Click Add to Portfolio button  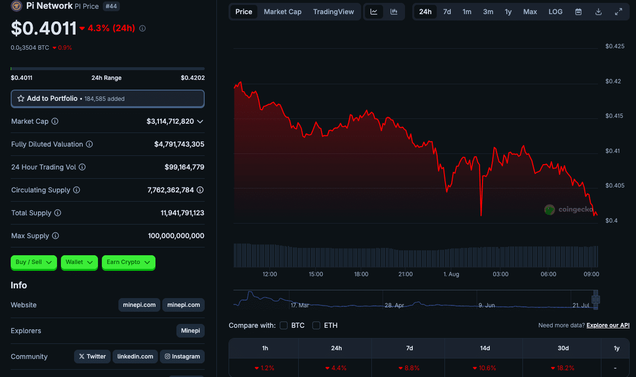108,98
